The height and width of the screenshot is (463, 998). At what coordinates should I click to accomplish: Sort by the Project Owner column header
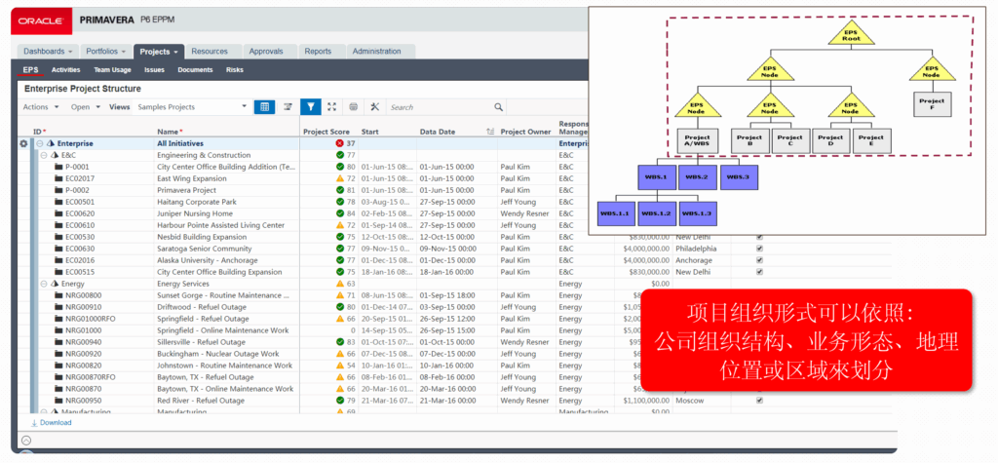[x=525, y=132]
